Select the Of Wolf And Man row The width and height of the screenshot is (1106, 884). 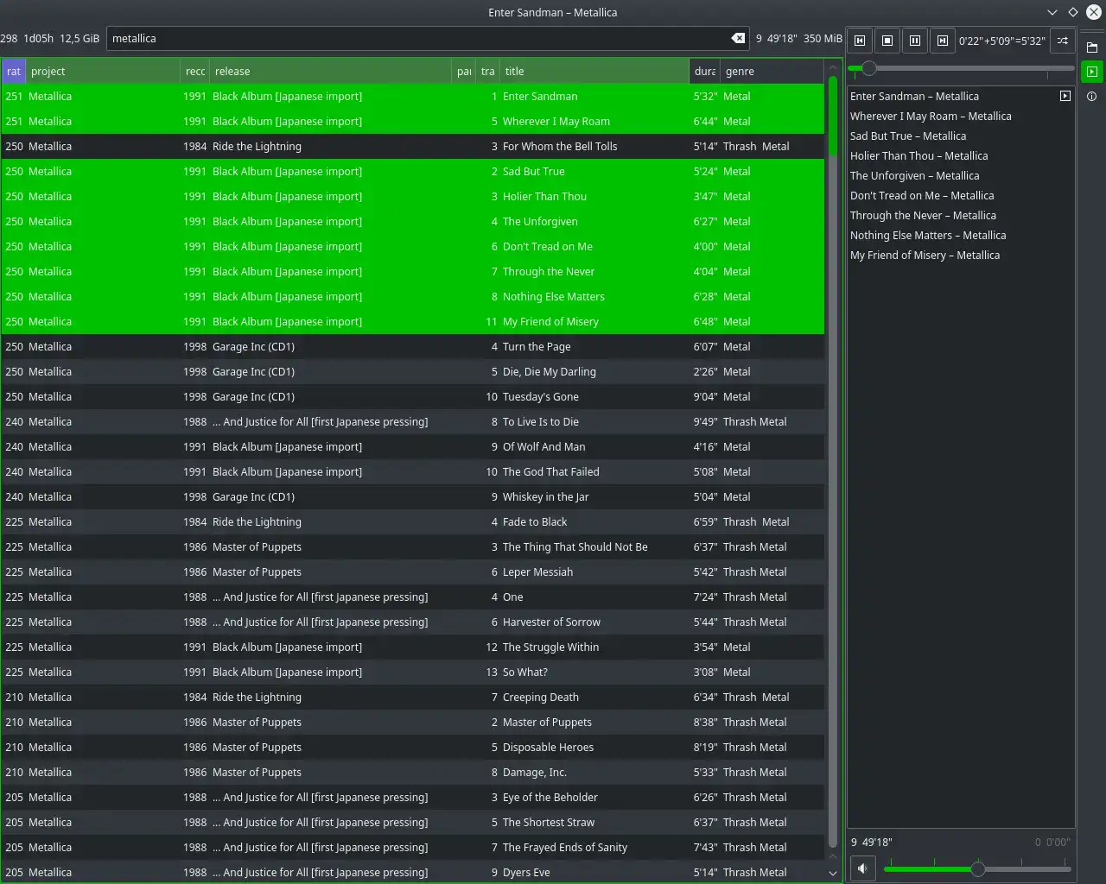(x=413, y=446)
